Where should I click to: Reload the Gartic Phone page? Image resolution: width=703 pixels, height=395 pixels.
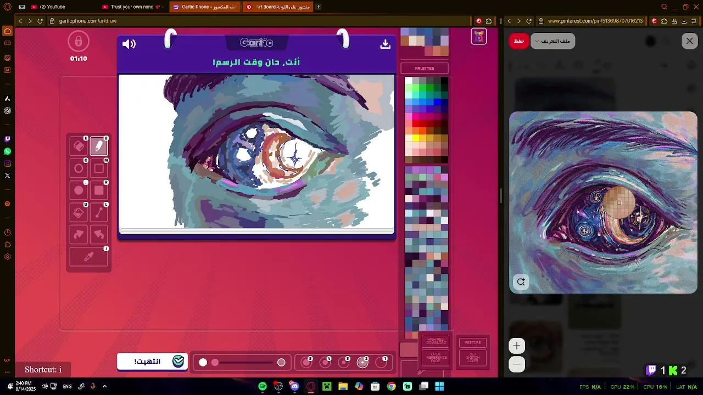click(40, 21)
